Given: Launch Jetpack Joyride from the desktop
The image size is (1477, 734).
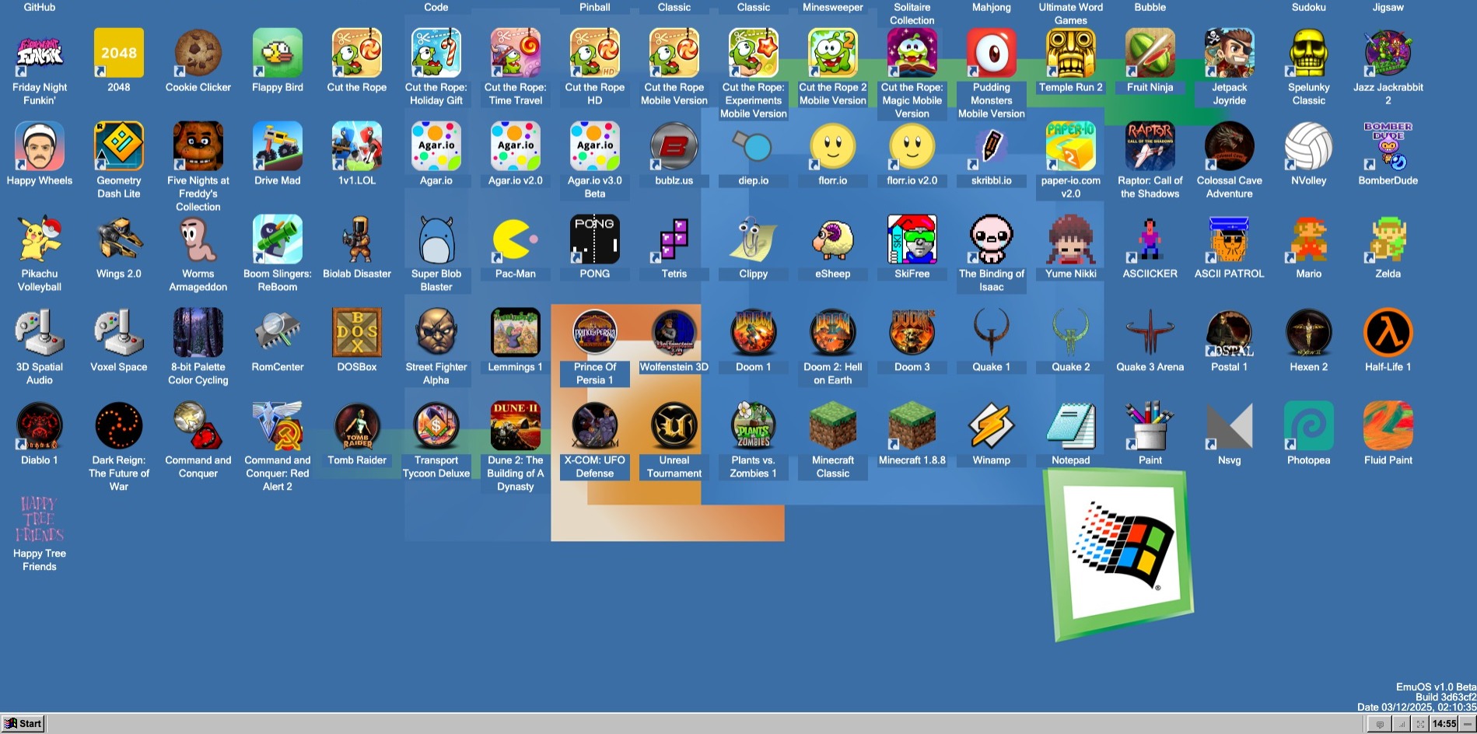Looking at the screenshot, I should click(1230, 53).
